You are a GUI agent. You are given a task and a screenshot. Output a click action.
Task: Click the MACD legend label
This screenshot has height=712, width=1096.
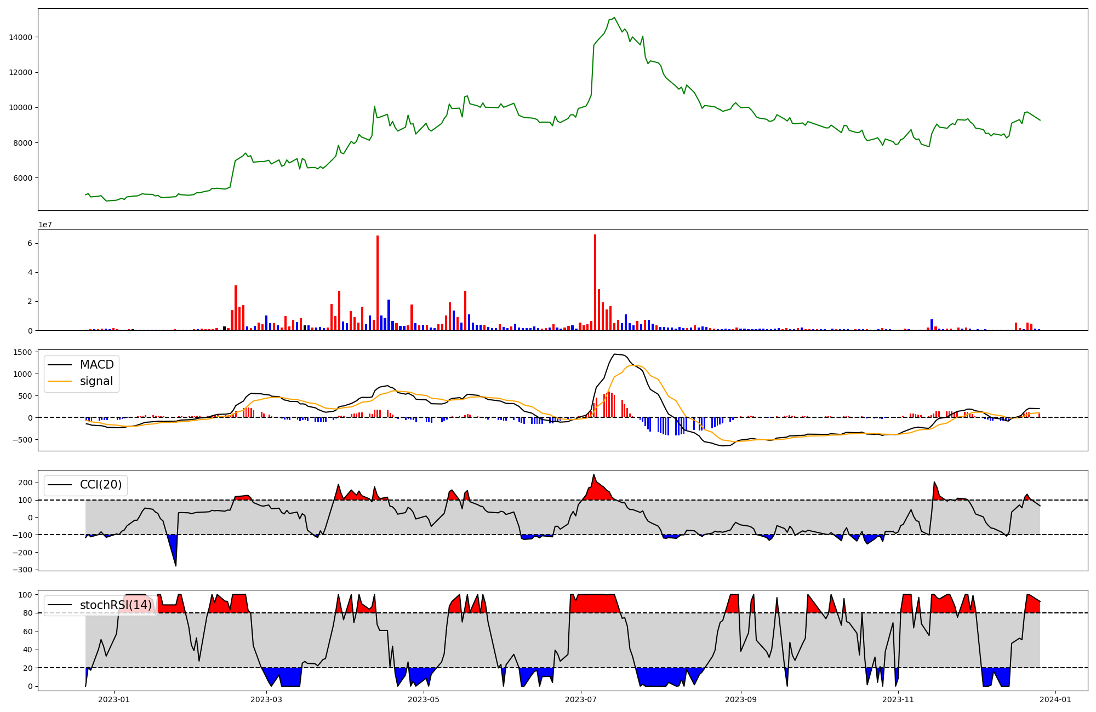point(96,365)
